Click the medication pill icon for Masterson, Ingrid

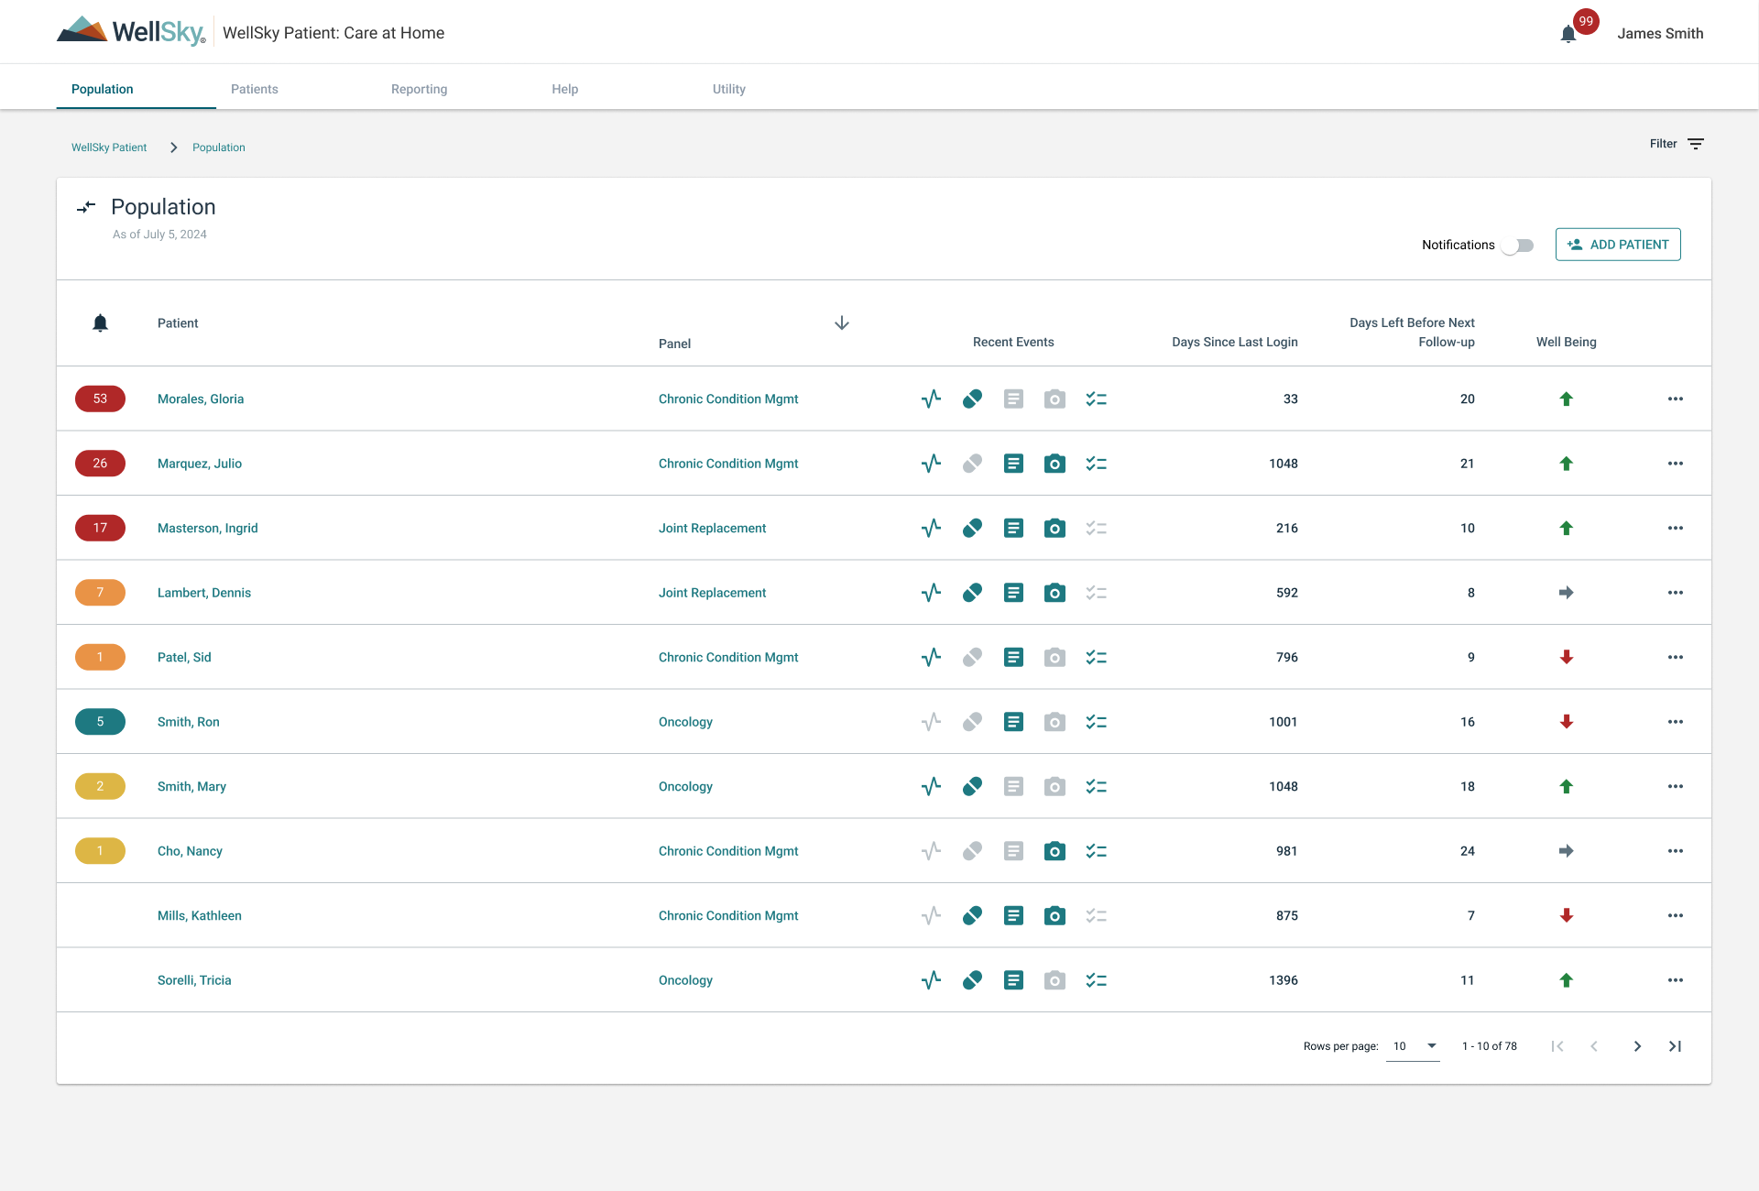click(x=972, y=528)
